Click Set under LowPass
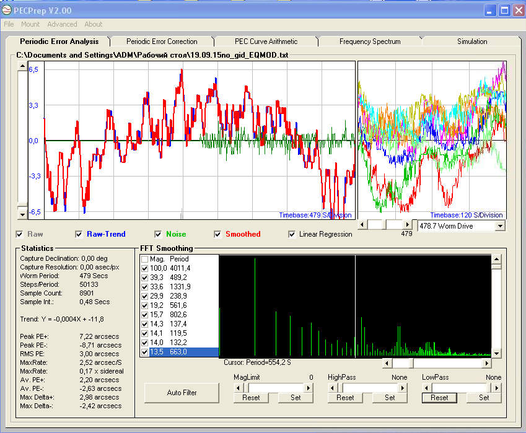Image resolution: width=526 pixels, height=433 pixels. point(484,398)
